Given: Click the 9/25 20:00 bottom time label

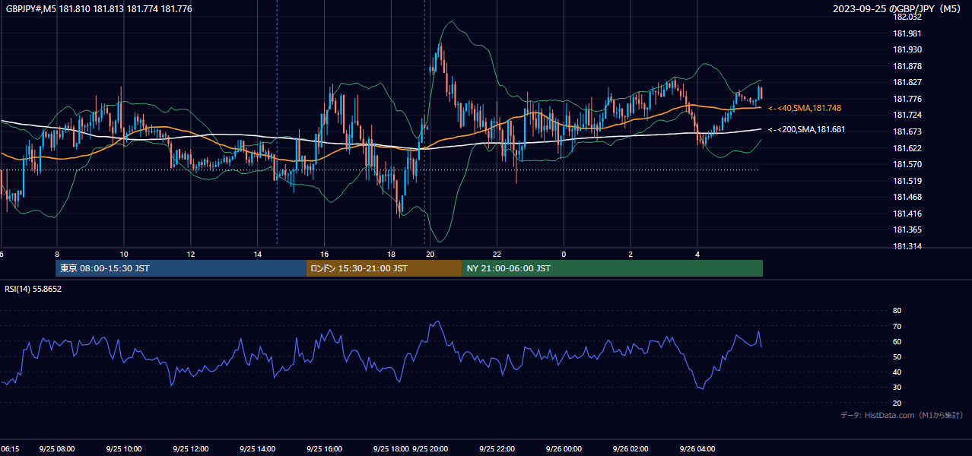Looking at the screenshot, I should tap(430, 449).
